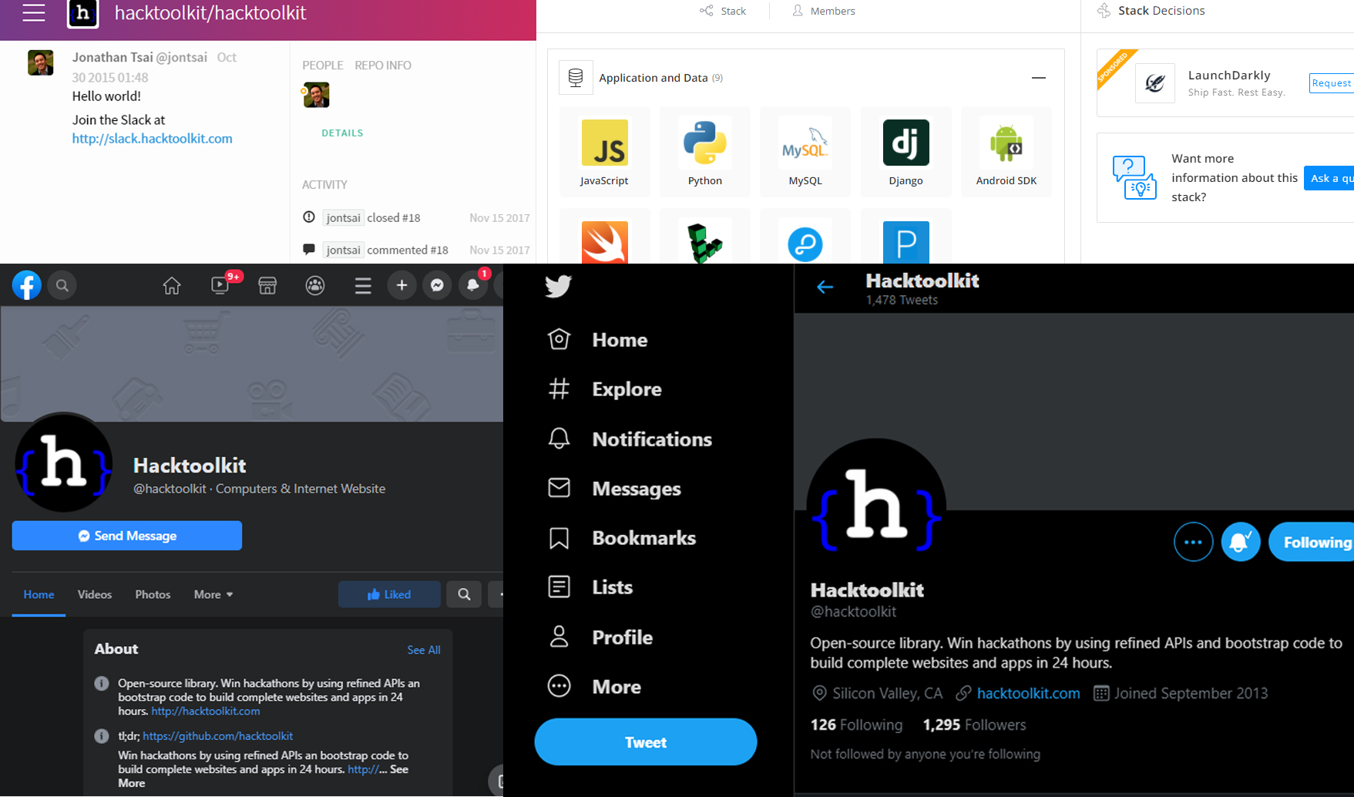Select the PEOPLE tab in Gitter
The height and width of the screenshot is (797, 1354).
(323, 66)
